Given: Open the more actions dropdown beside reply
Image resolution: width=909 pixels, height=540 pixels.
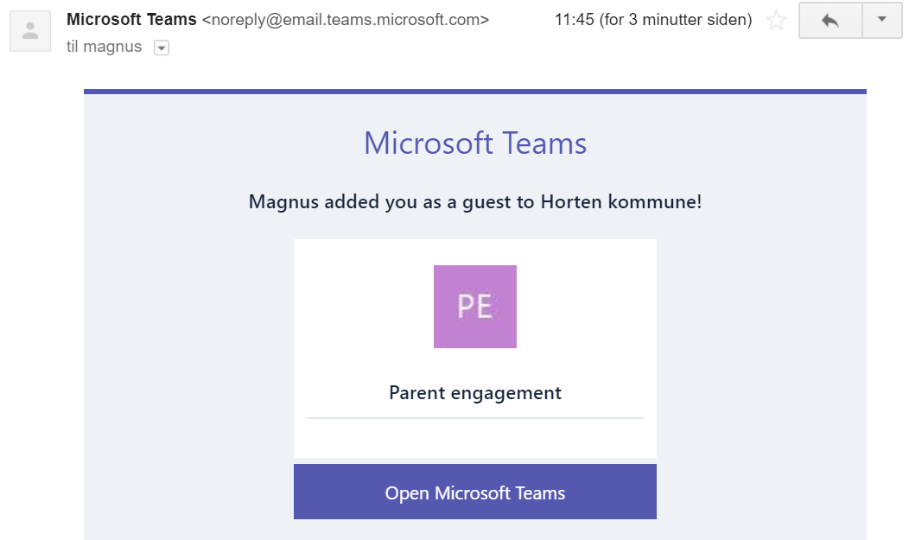Looking at the screenshot, I should tap(882, 21).
